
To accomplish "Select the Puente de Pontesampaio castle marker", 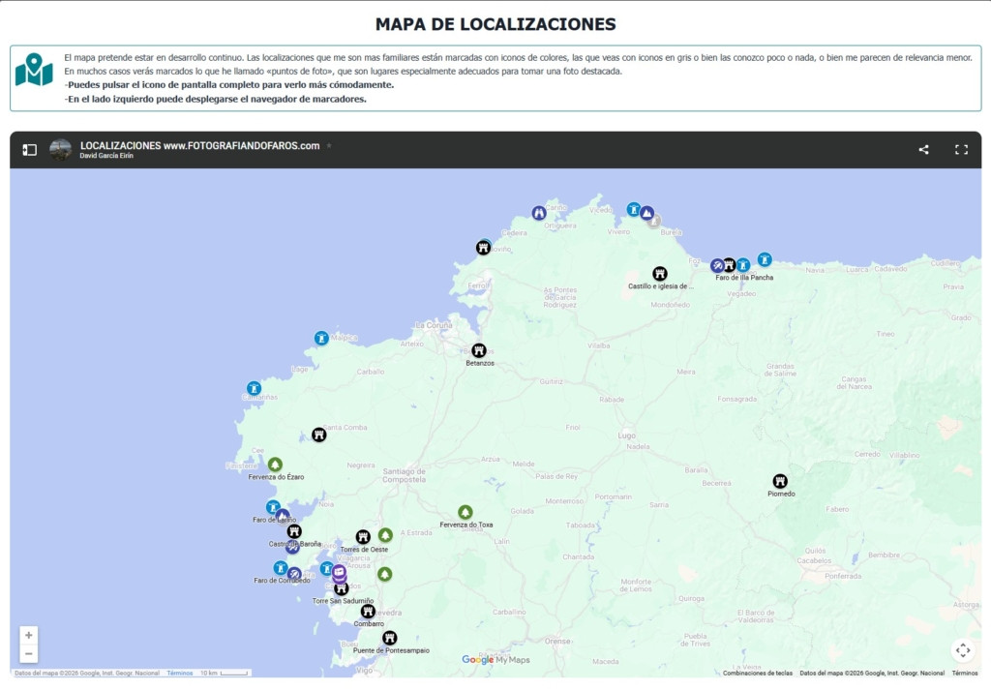I will (x=390, y=638).
